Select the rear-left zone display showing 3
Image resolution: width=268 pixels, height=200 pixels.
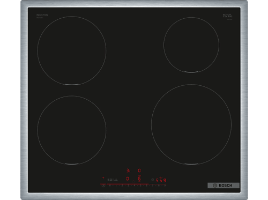point(128,171)
